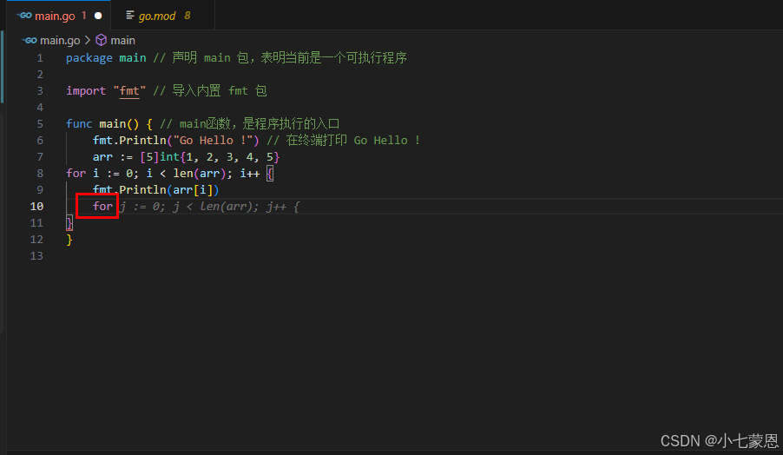Screen dimensions: 783x455
Task: Click line number 5 in gutter
Action: [x=40, y=124]
